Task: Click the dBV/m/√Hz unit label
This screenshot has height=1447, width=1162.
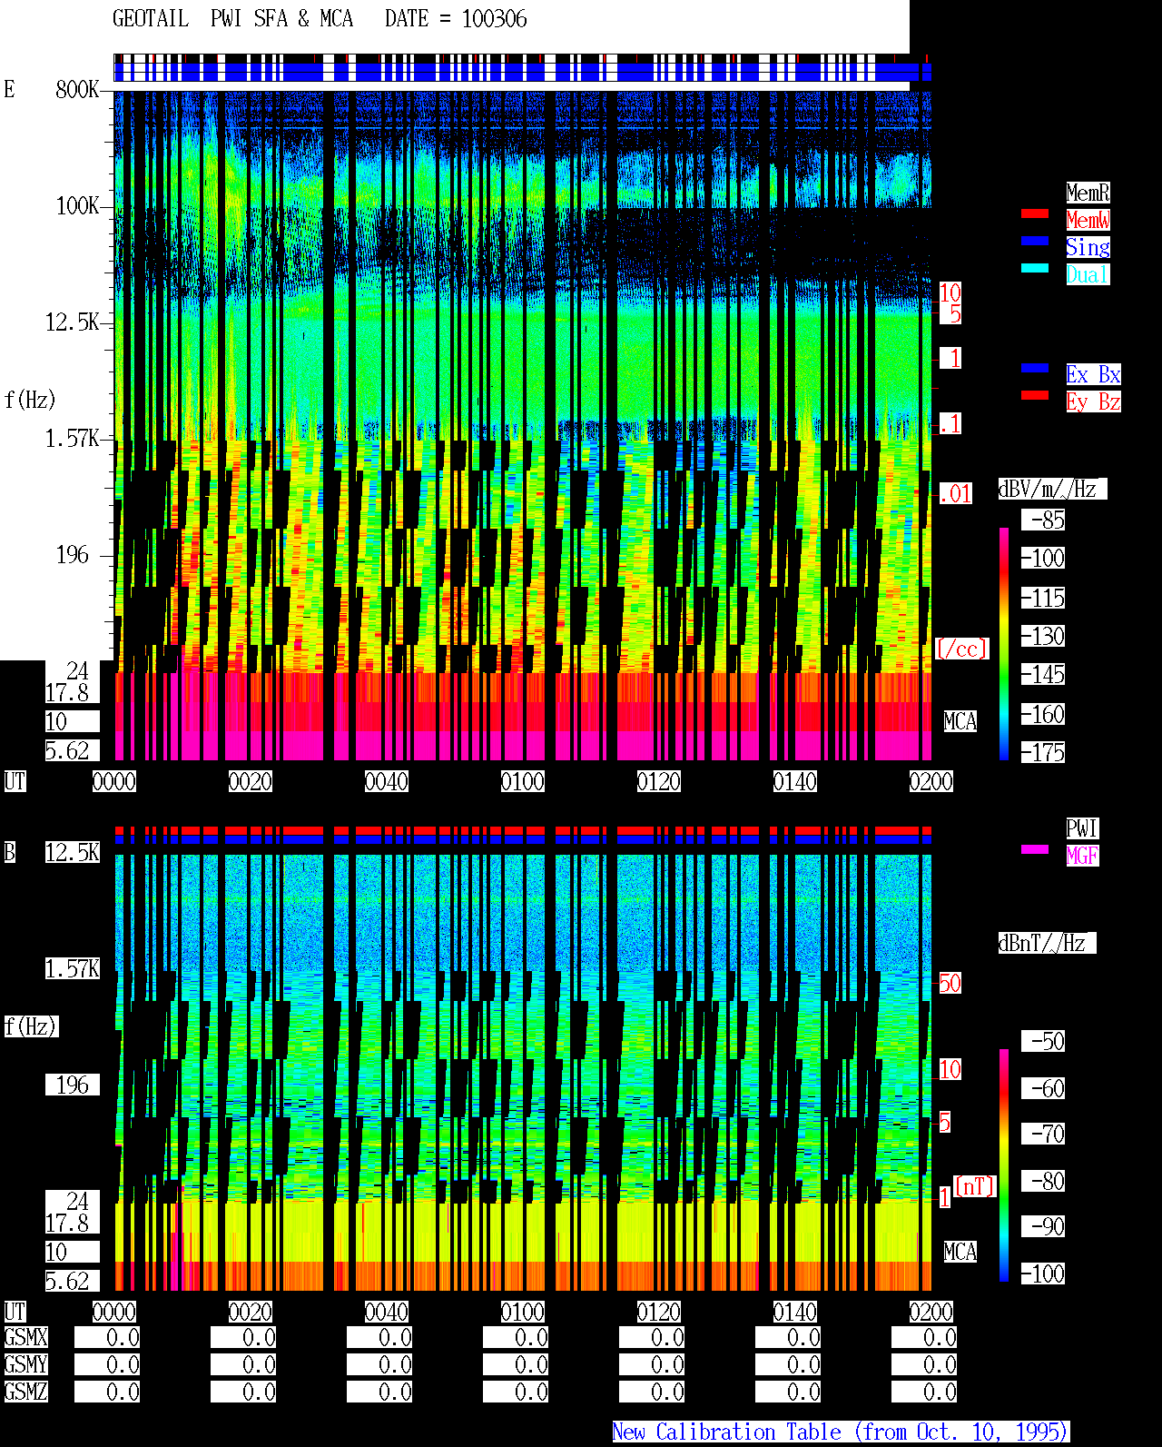Action: point(1052,489)
